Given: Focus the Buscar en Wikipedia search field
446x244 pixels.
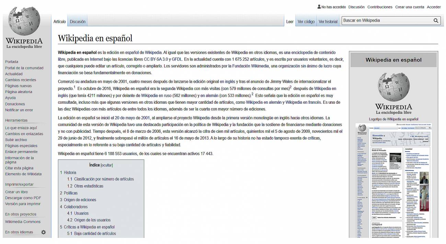Looking at the screenshot, I should tap(387, 21).
